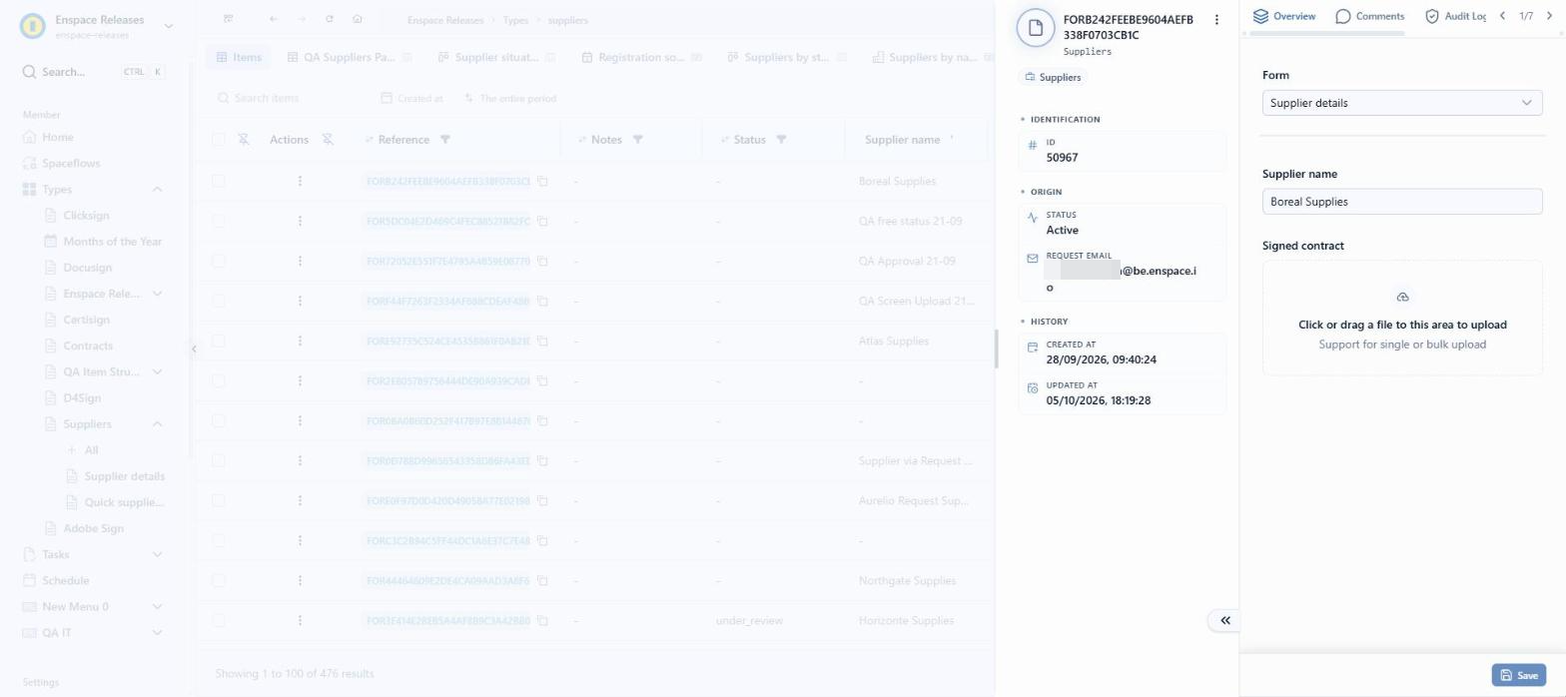Open row actions menu for Horizonte Supplies
This screenshot has width=1566, height=697.
[300, 621]
